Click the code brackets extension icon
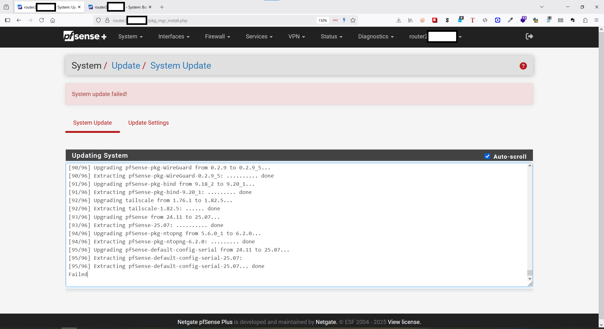Screen dimensions: 604x329 485,20
